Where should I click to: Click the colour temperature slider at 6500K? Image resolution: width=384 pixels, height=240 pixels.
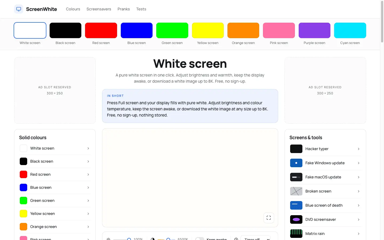click(x=168, y=239)
